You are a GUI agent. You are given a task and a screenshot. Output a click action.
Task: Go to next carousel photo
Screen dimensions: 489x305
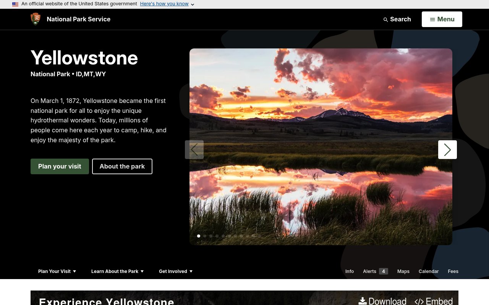447,149
